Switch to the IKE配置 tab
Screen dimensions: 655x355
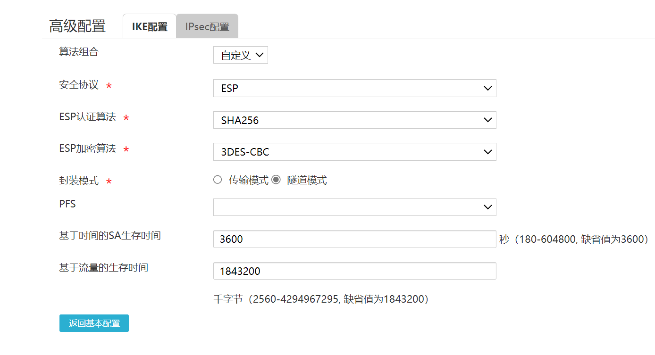pyautogui.click(x=150, y=27)
